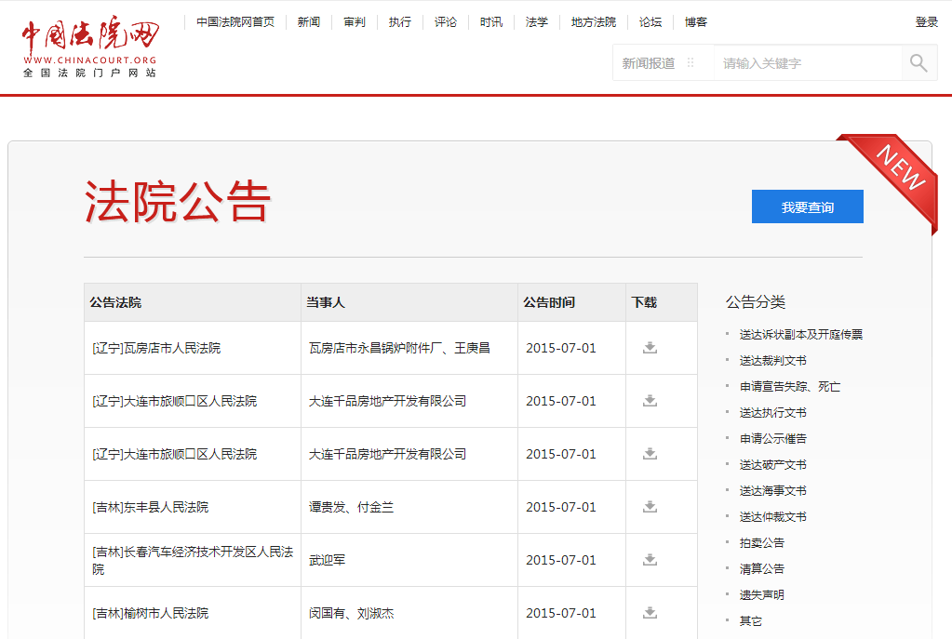The height and width of the screenshot is (639, 952).
Task: Open the 新闻 menu item
Action: coord(309,22)
